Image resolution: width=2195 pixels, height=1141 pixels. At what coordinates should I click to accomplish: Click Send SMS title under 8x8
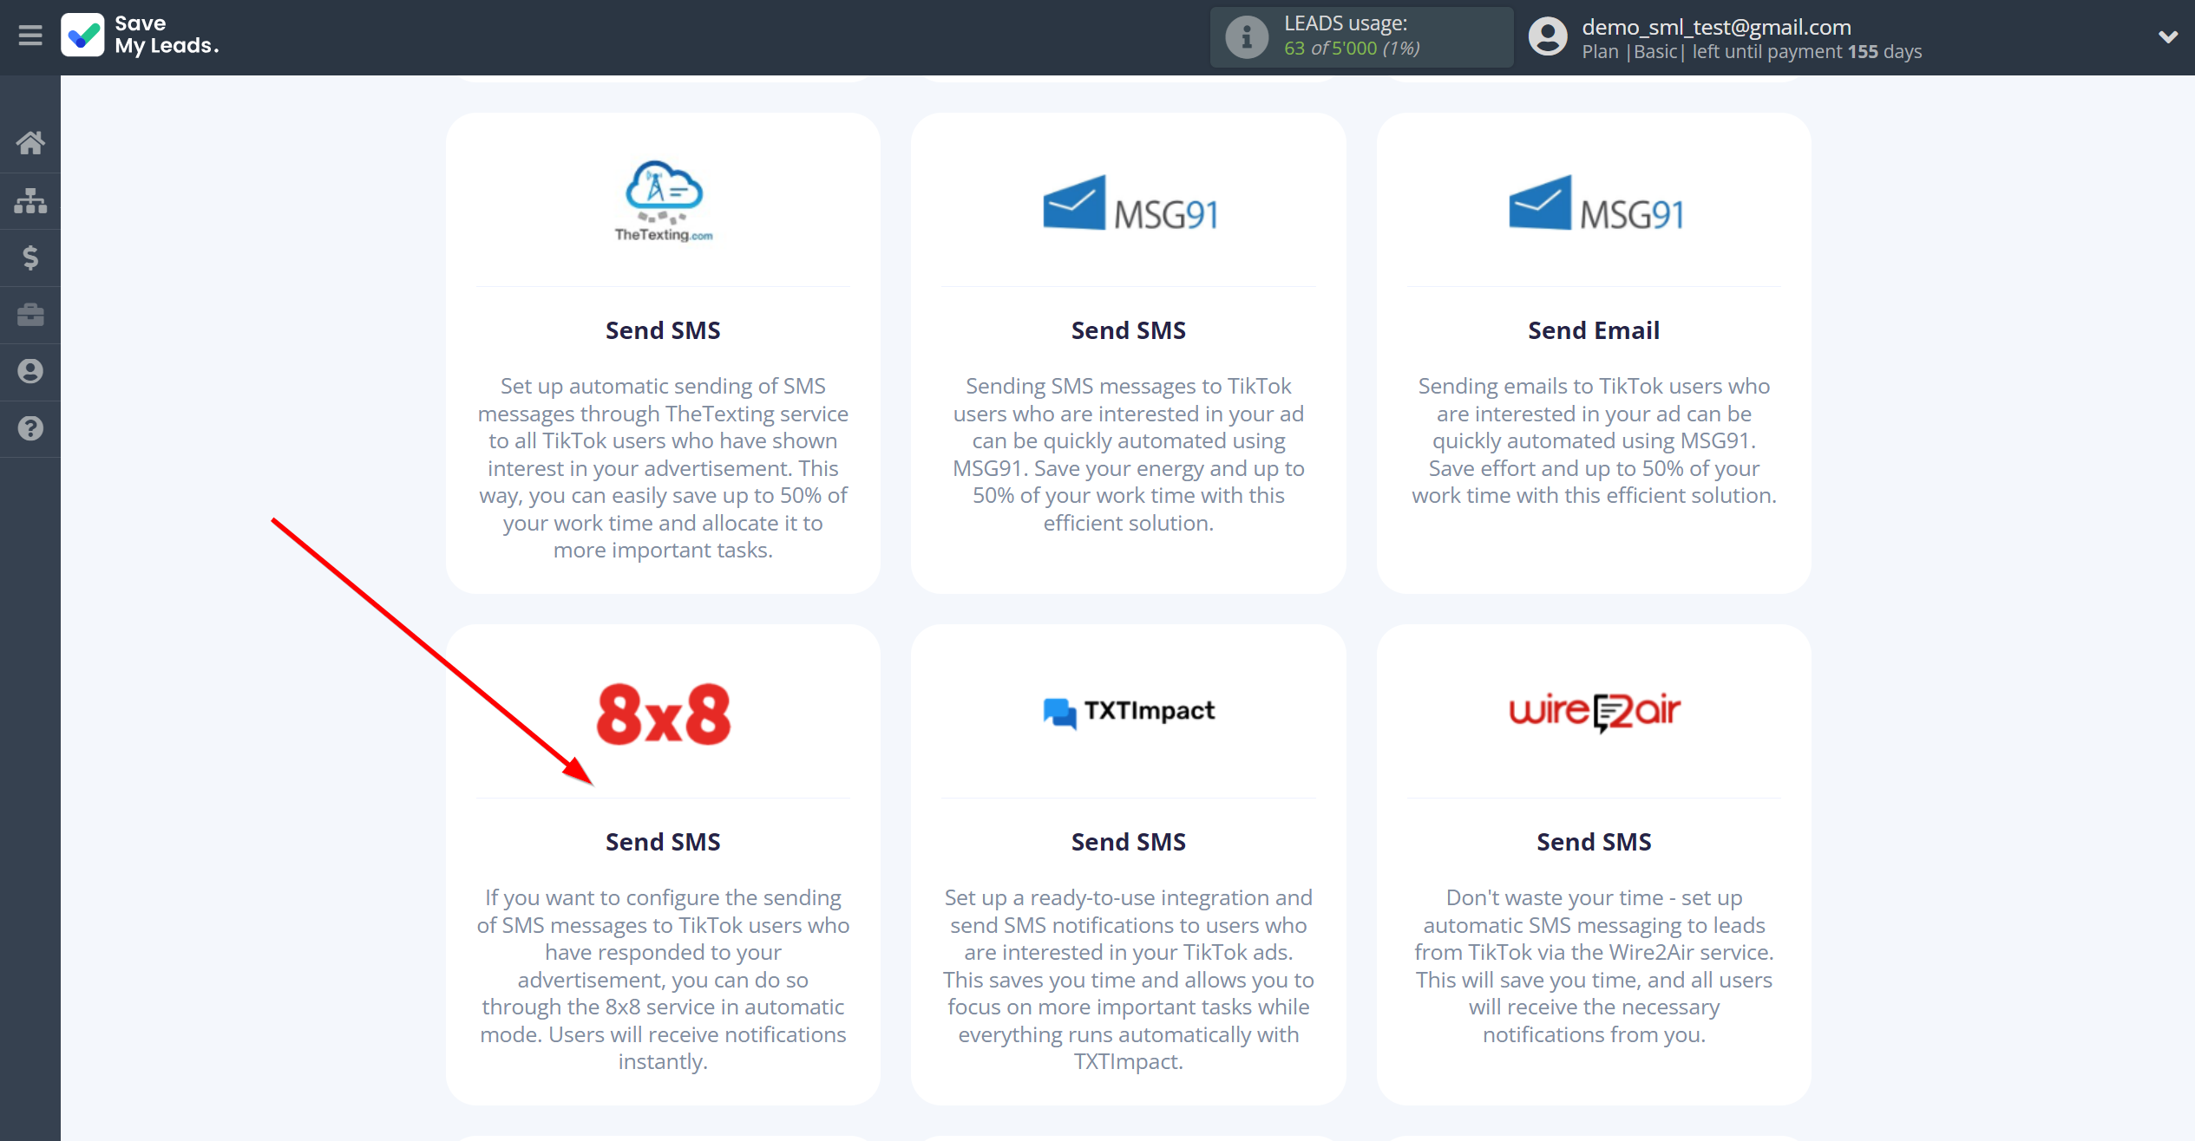[x=663, y=842]
